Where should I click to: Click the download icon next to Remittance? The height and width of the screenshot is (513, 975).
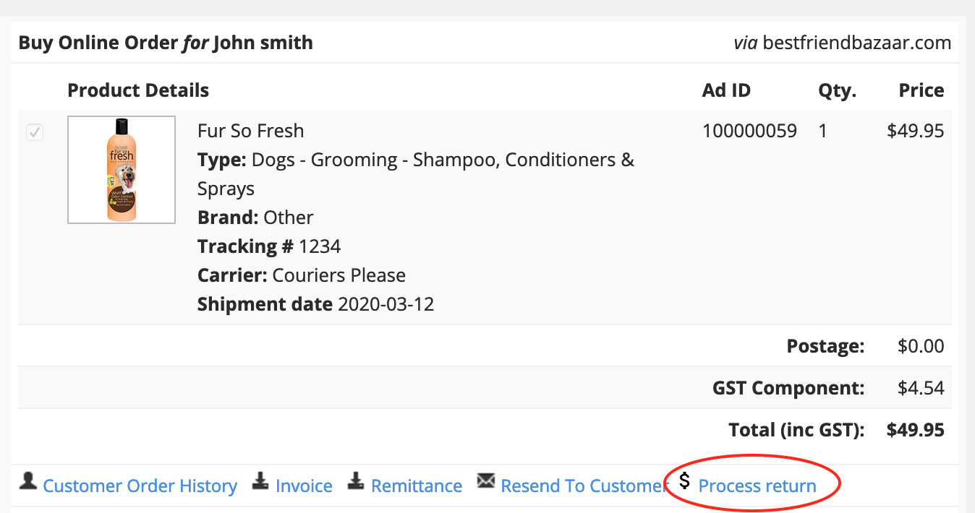pos(355,482)
